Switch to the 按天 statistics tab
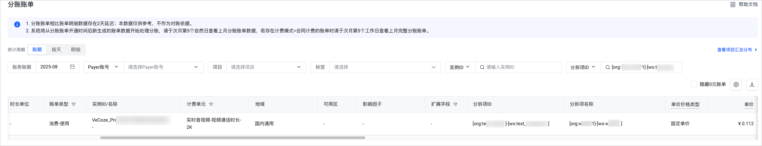This screenshot has height=146, width=762. (56, 50)
